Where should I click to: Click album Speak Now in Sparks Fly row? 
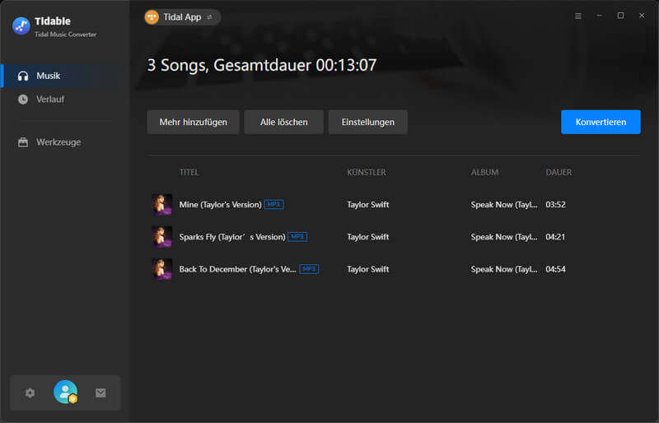(x=504, y=237)
